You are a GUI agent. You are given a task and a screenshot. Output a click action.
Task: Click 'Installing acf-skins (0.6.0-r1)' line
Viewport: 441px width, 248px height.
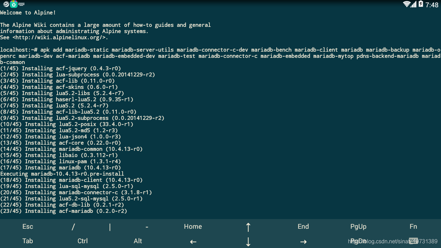tap(59, 87)
